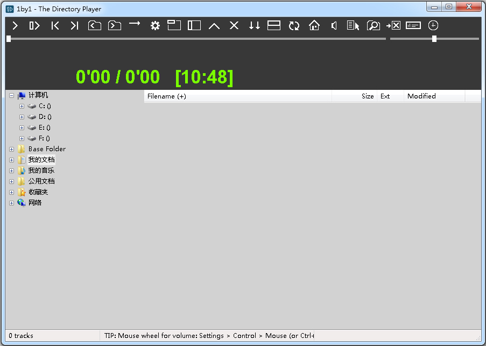Click the Play button in toolbar
Image resolution: width=486 pixels, height=346 pixels.
point(15,25)
